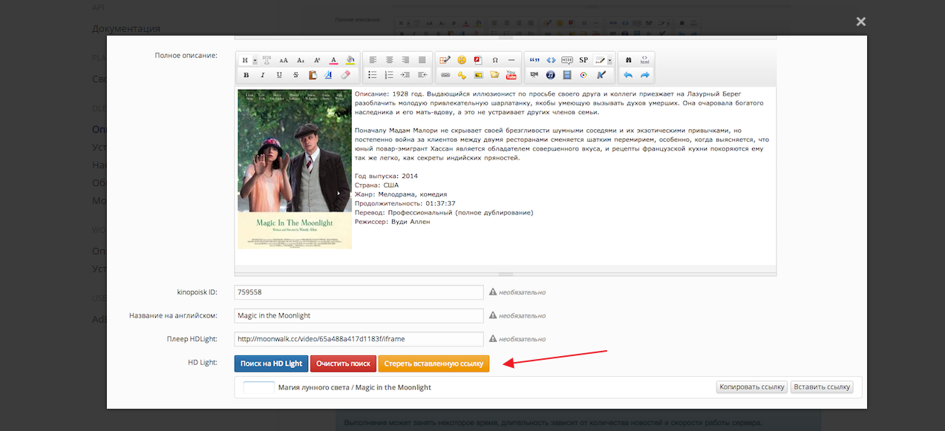The image size is (945, 431).
Task: Click the eraser remove-formatting icon
Action: click(x=345, y=75)
